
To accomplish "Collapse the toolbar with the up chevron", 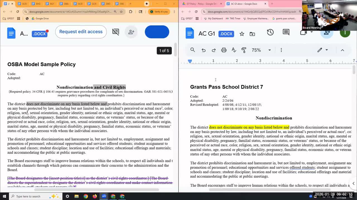I will [x=342, y=50].
